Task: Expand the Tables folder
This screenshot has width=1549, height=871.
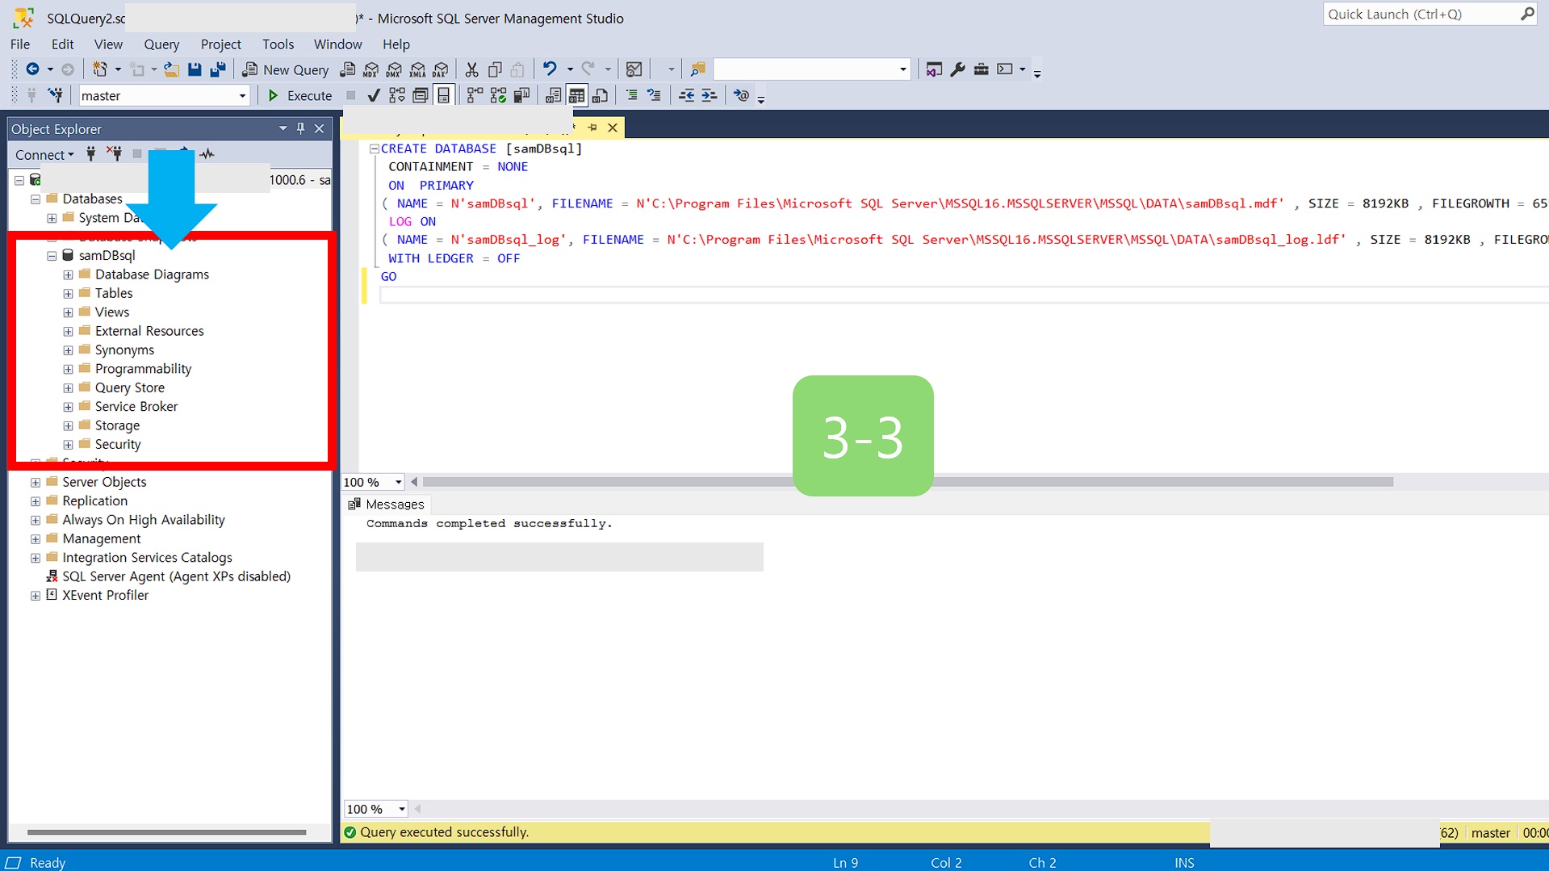Action: click(69, 293)
